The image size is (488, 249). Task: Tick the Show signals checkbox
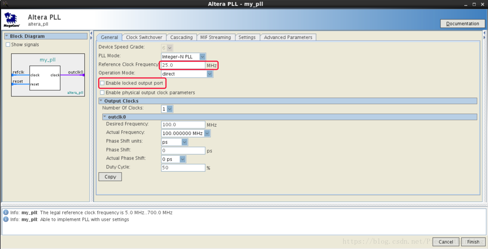click(x=8, y=45)
